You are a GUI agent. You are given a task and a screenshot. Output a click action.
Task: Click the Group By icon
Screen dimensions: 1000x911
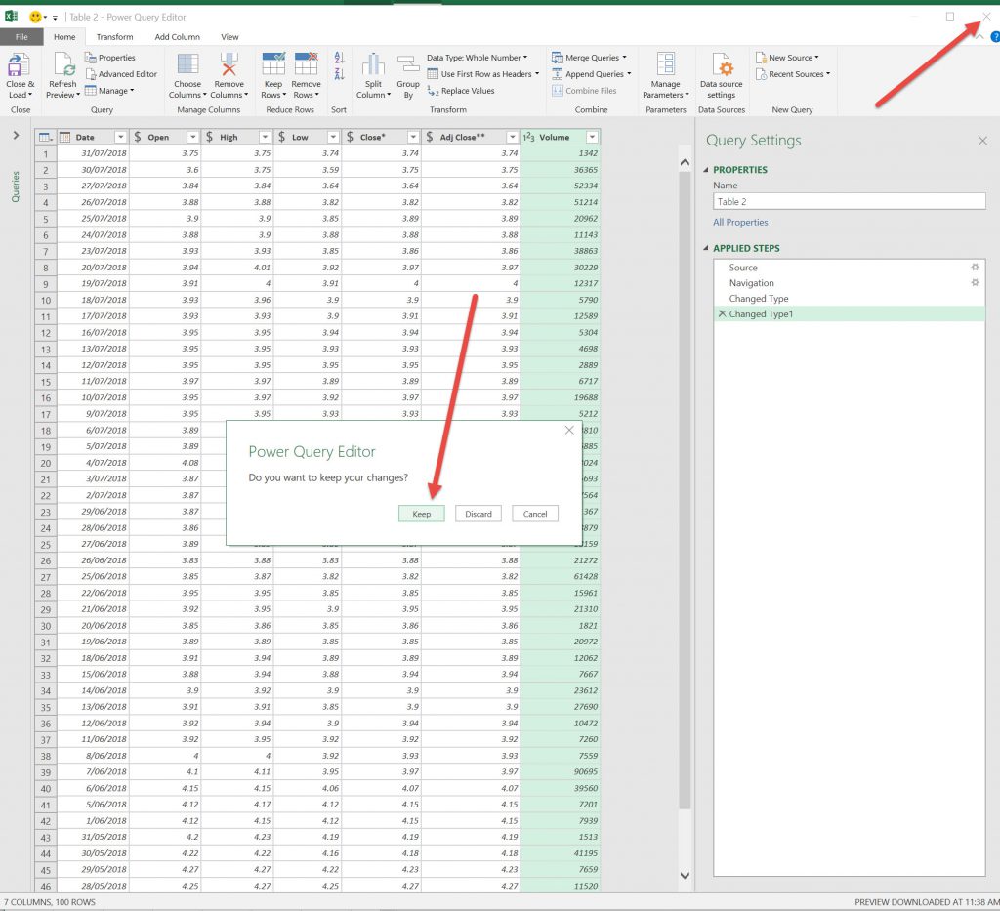coord(408,66)
